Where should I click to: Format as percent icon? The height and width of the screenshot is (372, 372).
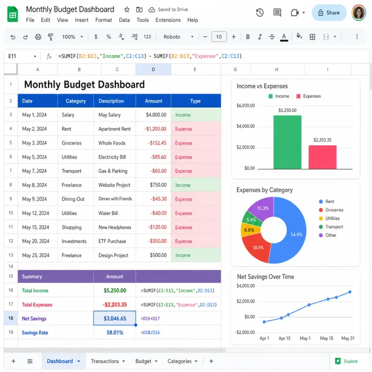pyautogui.click(x=108, y=37)
